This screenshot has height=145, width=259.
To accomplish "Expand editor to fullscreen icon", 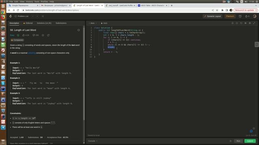I will pos(254,23).
